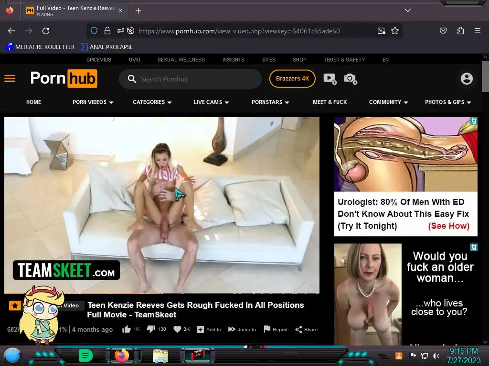Click the magnifier search icon
Screen dimensions: 489x366
click(x=132, y=79)
